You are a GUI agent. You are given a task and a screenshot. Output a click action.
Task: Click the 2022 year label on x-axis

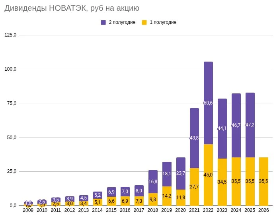tap(208, 210)
